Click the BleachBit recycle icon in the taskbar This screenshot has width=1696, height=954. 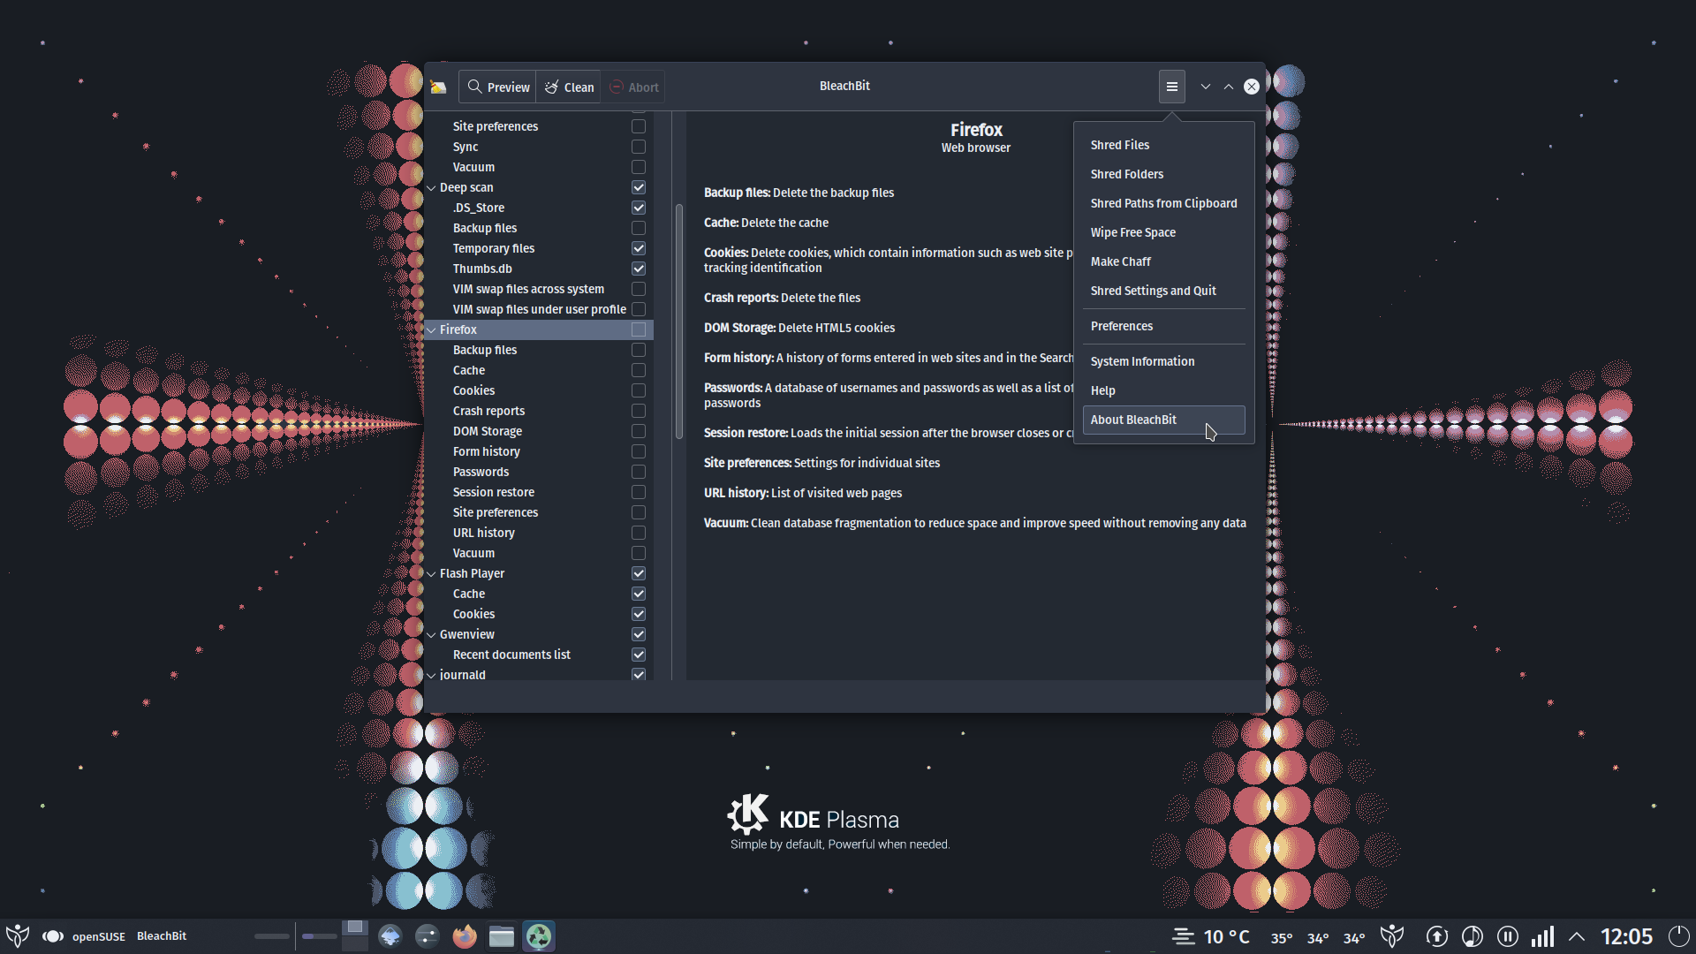(538, 935)
